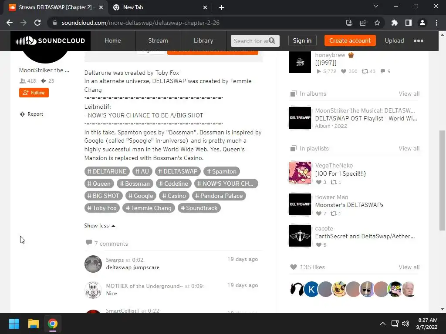Image resolution: width=446 pixels, height=334 pixels.
Task: Click the search magnifier icon
Action: click(x=272, y=40)
